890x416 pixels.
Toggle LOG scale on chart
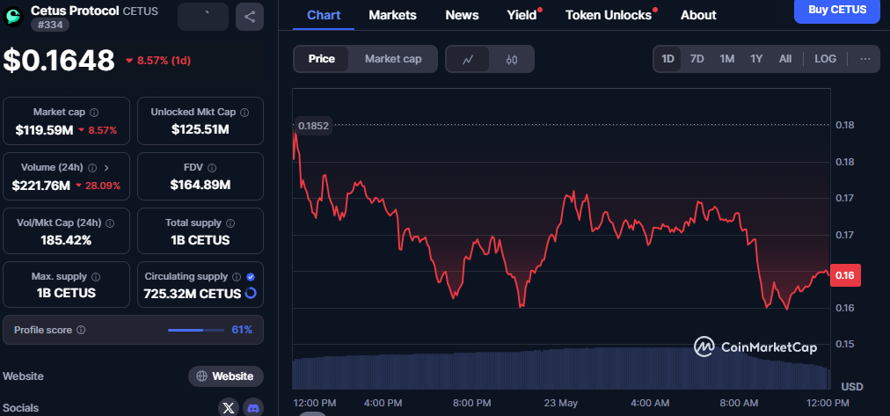(x=825, y=59)
